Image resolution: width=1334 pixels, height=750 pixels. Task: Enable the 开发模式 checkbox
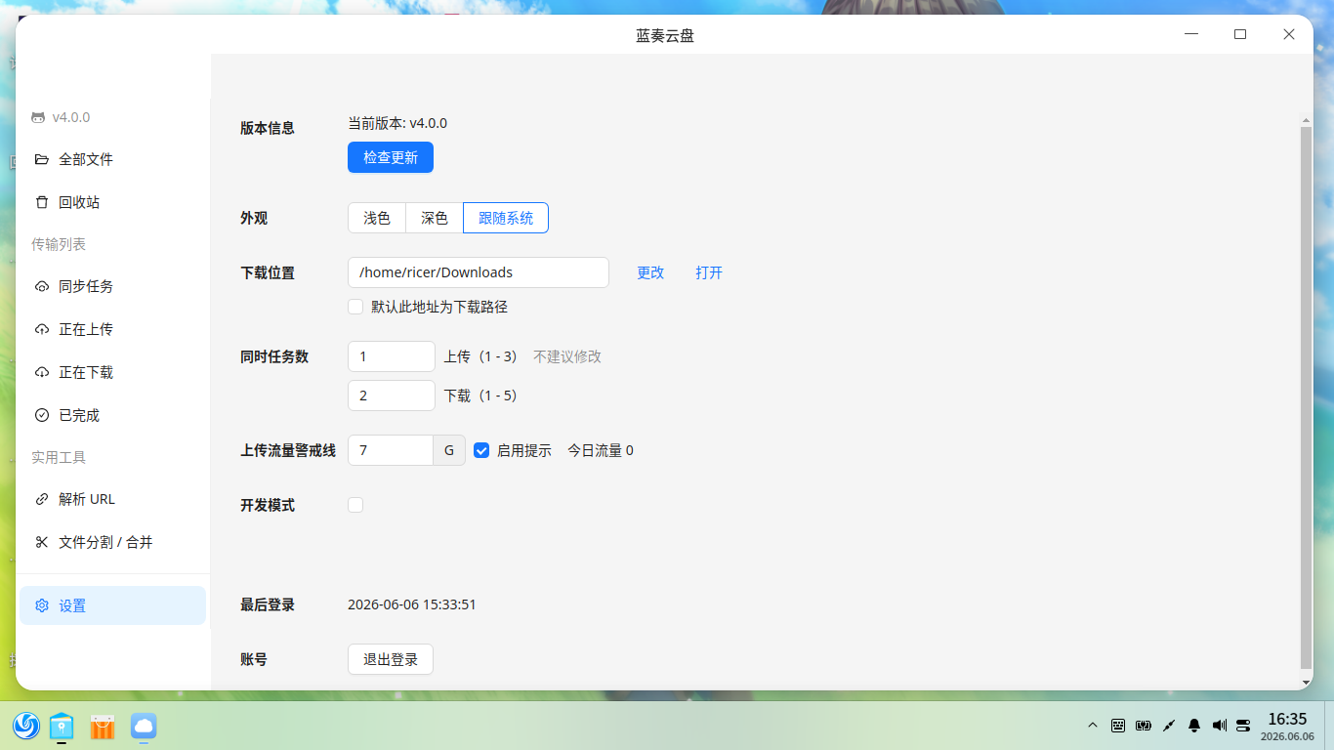[355, 505]
